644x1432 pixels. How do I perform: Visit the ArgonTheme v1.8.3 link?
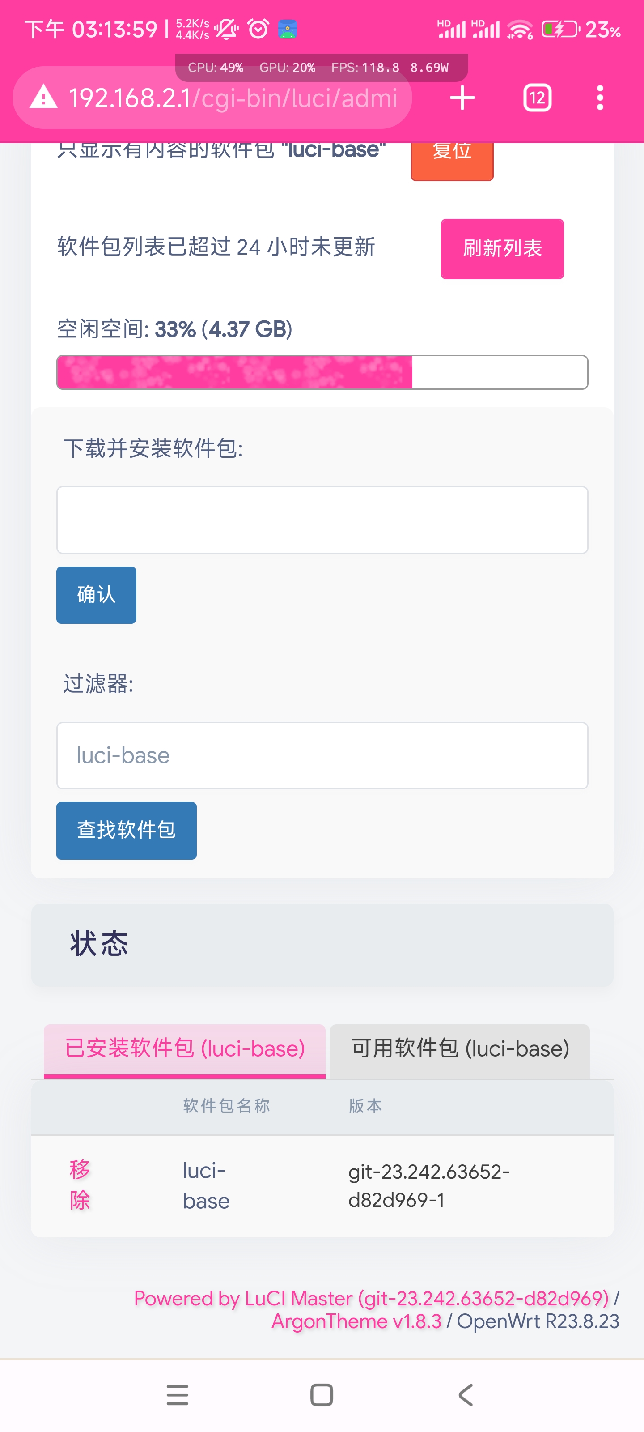point(356,1322)
